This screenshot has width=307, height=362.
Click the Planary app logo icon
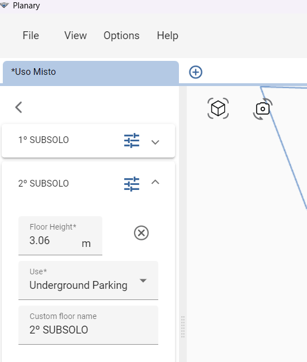pyautogui.click(x=4, y=5)
